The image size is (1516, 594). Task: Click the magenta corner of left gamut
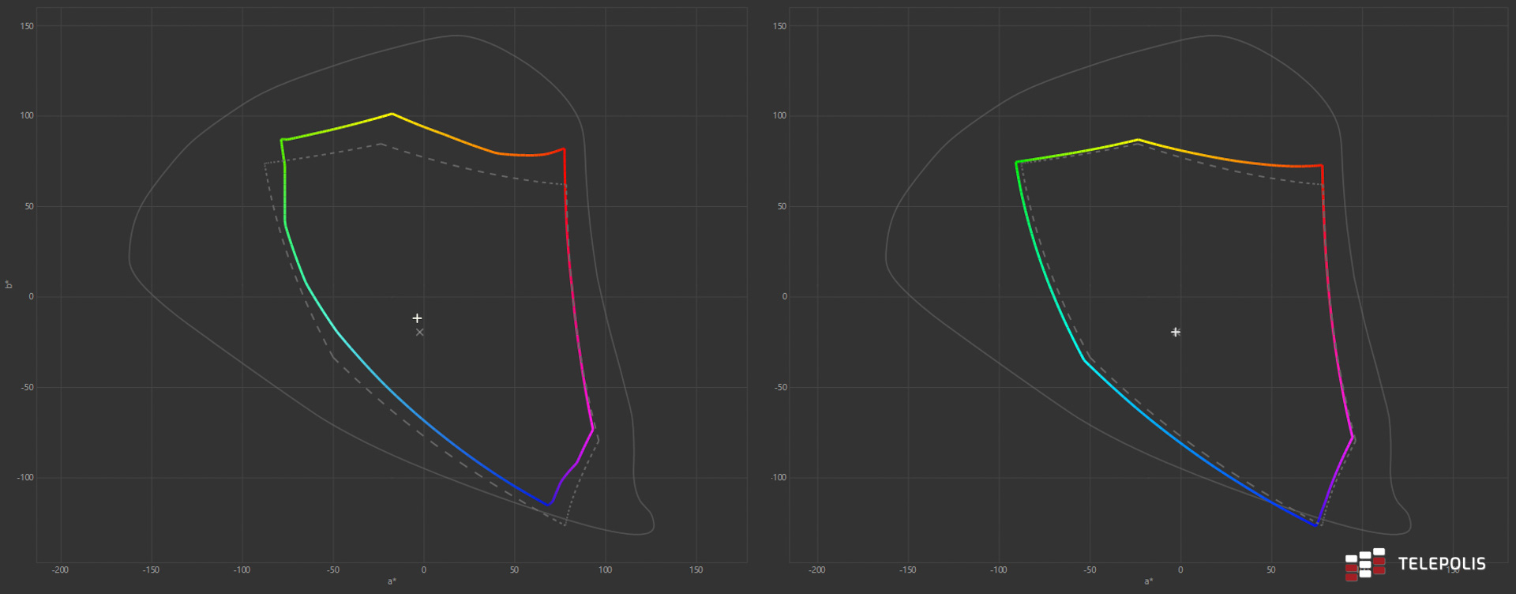(x=593, y=429)
